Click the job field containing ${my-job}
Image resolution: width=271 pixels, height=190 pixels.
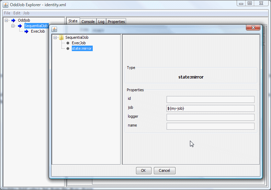[210, 108]
